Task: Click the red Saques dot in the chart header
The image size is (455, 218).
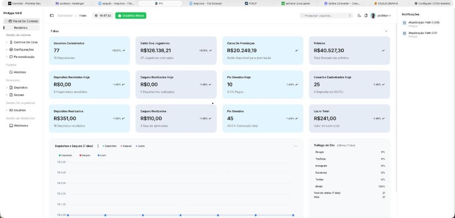Action: tap(121, 146)
